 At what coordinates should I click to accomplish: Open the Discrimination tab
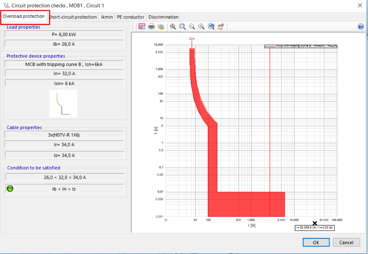[x=163, y=17]
